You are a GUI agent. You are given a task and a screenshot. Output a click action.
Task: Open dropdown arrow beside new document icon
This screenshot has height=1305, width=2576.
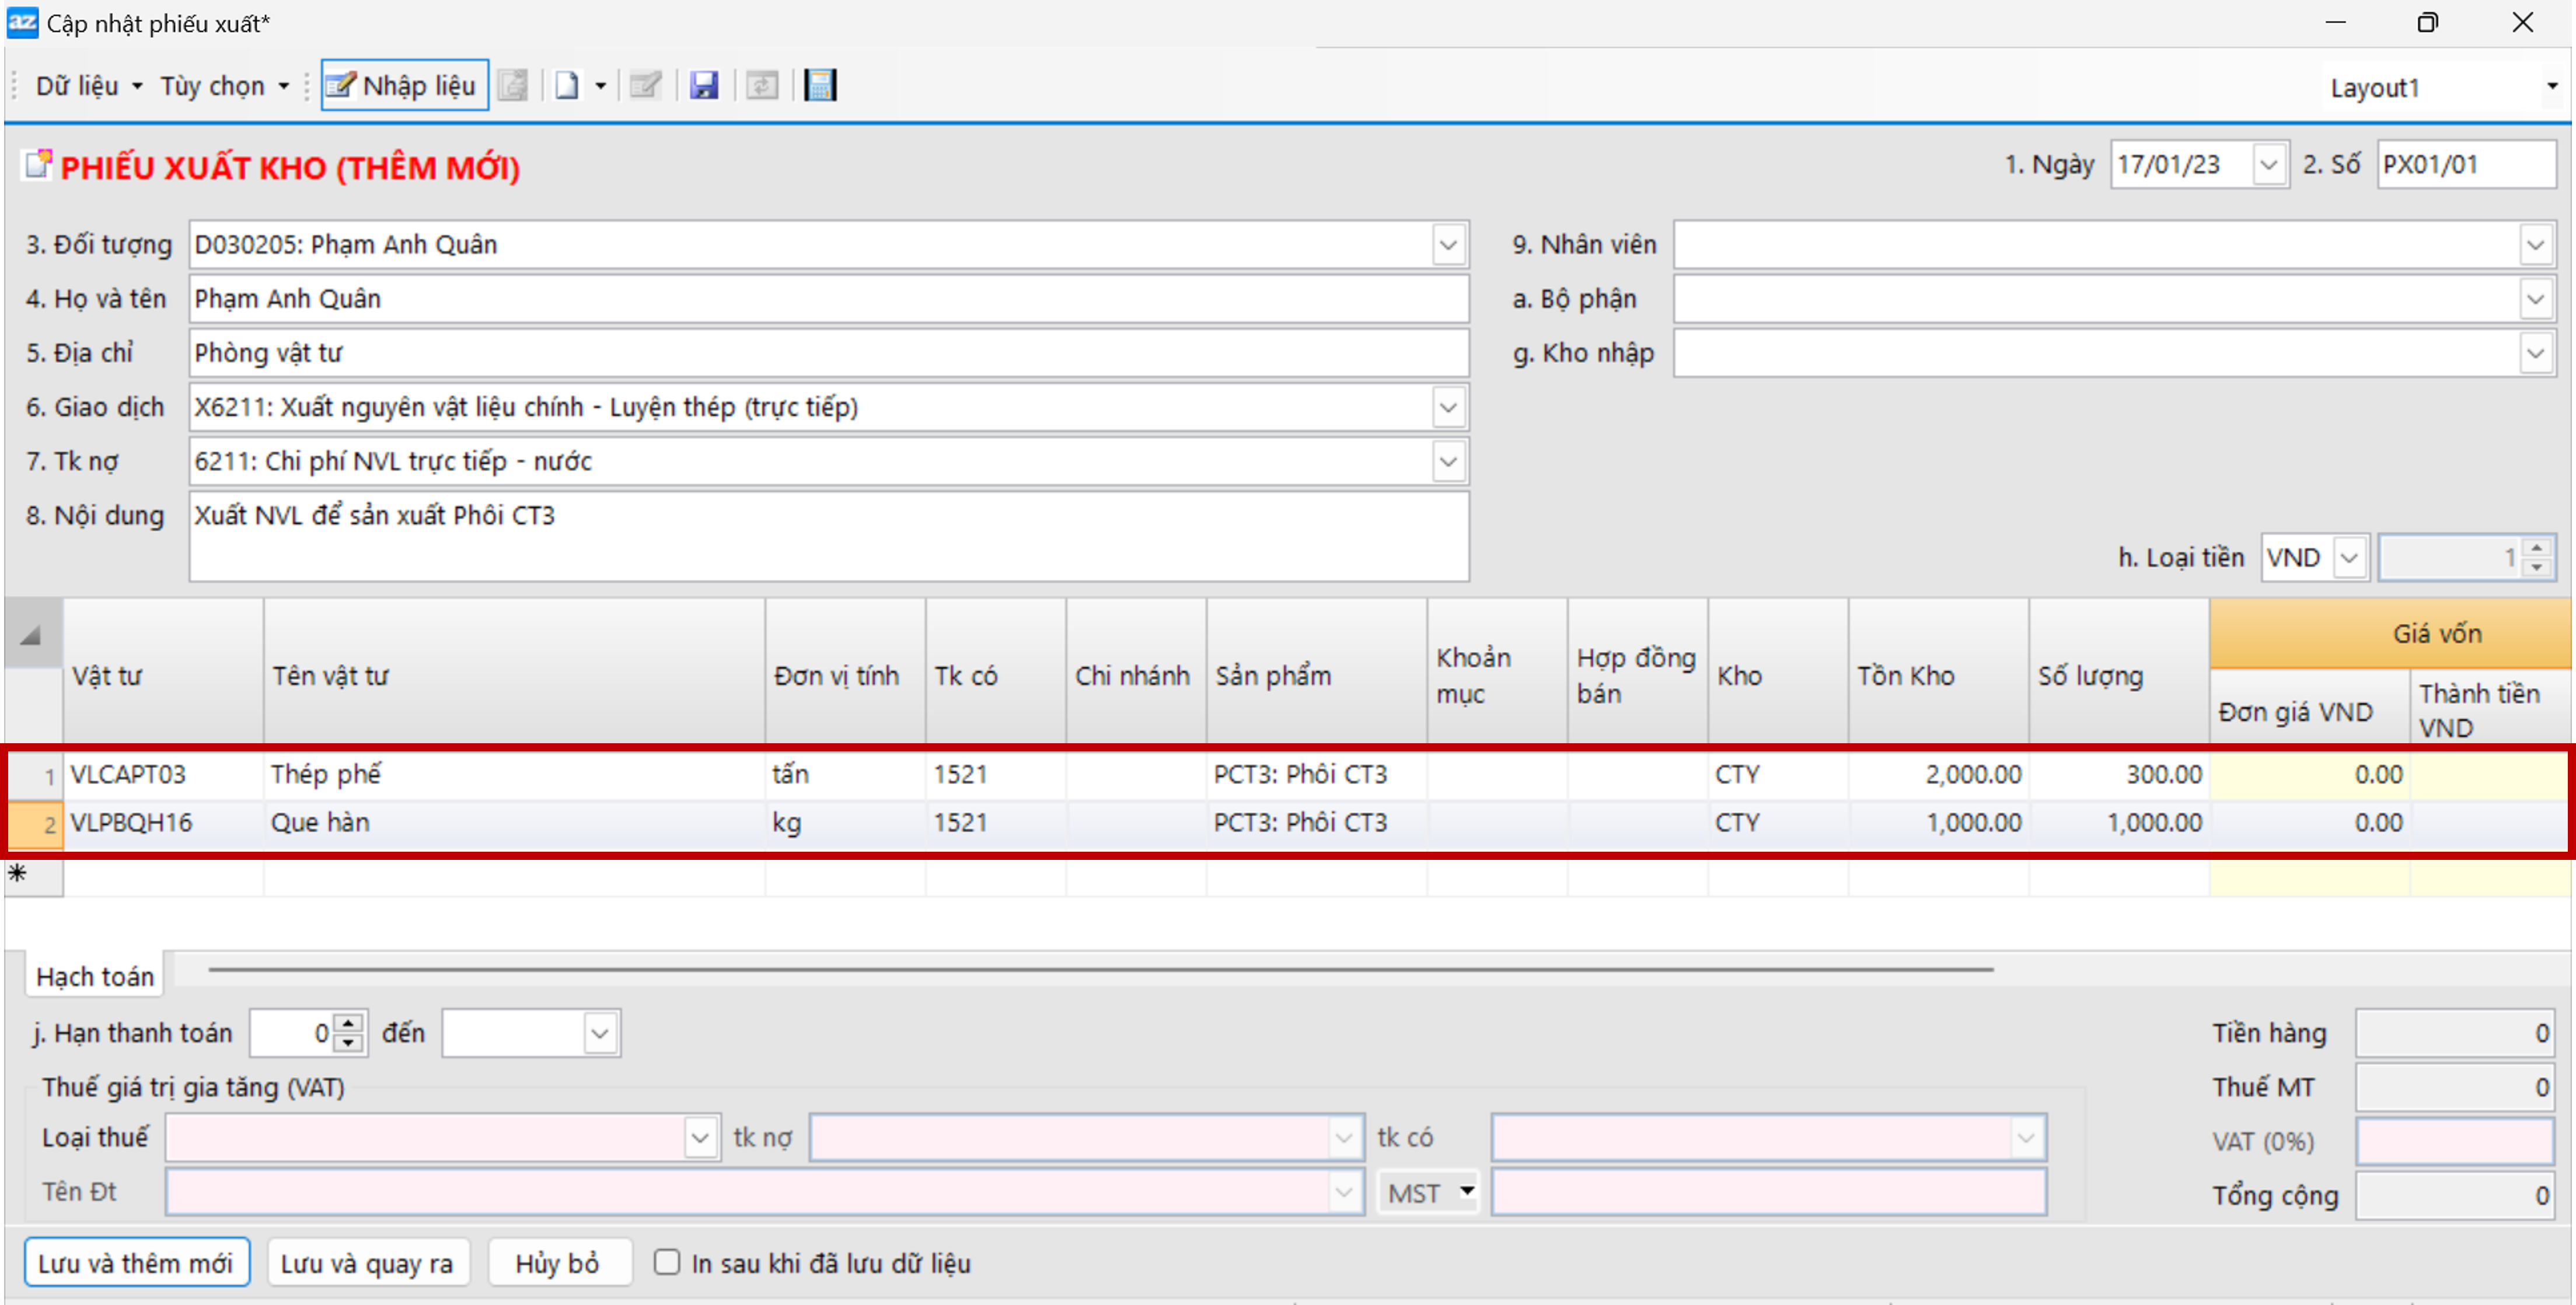(600, 86)
